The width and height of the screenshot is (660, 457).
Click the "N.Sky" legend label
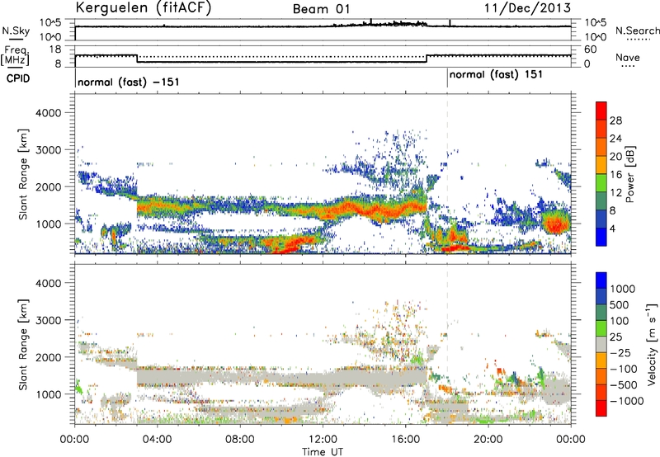click(16, 31)
